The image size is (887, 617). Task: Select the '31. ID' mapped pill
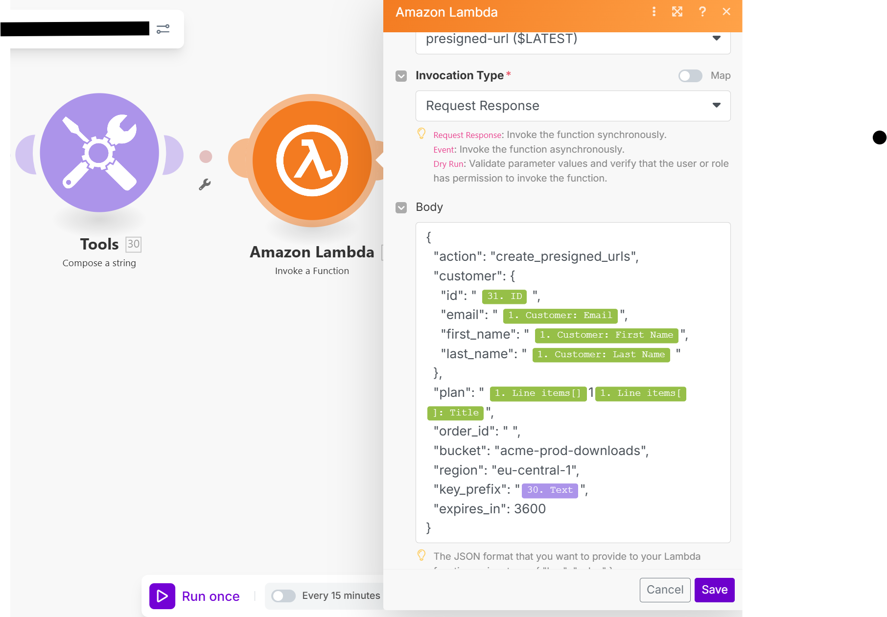click(x=504, y=297)
